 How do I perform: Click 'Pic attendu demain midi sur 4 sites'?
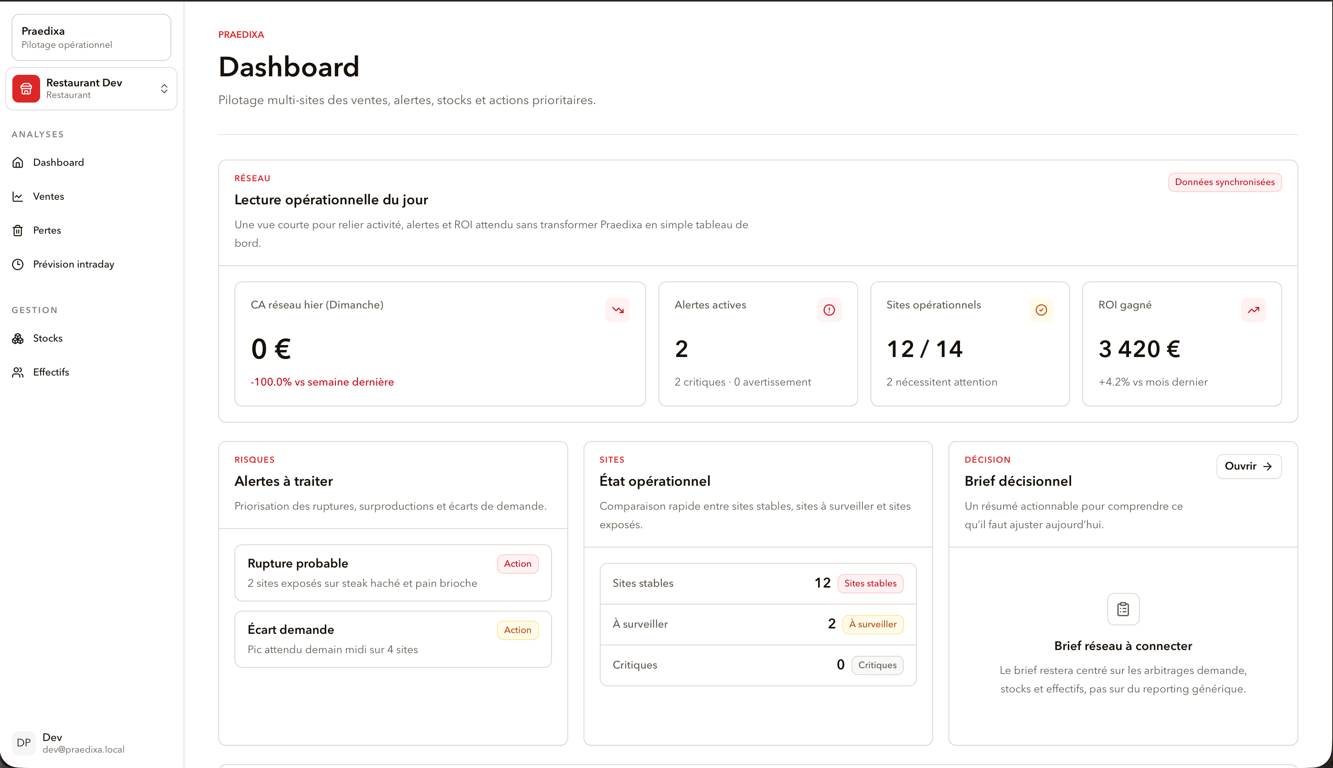pos(332,650)
